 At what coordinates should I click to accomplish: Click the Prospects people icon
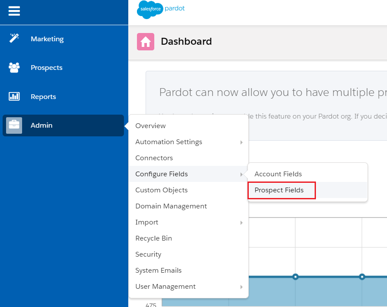pyautogui.click(x=14, y=67)
